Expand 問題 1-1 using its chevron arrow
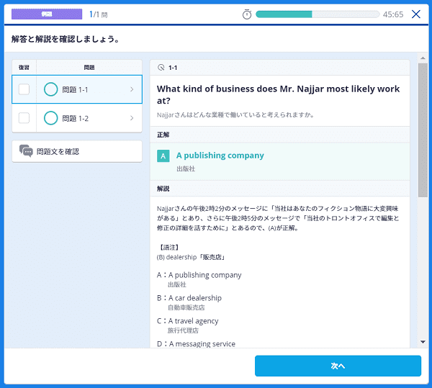Viewport: 432px width, 388px height. [131, 89]
